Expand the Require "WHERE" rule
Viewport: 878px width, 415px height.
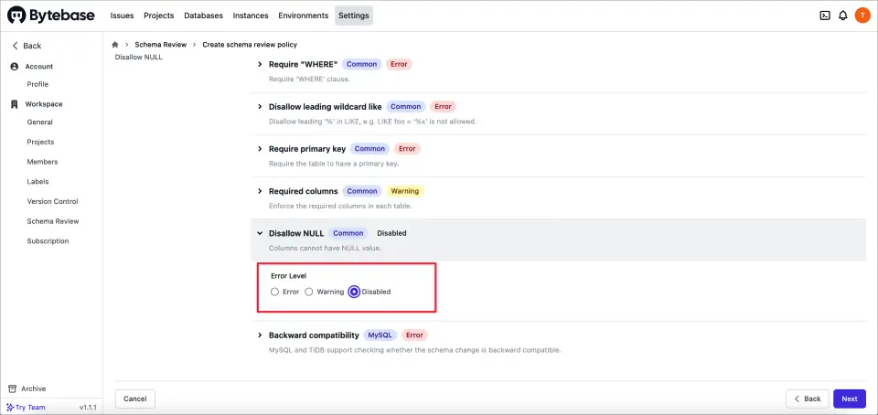[260, 65]
